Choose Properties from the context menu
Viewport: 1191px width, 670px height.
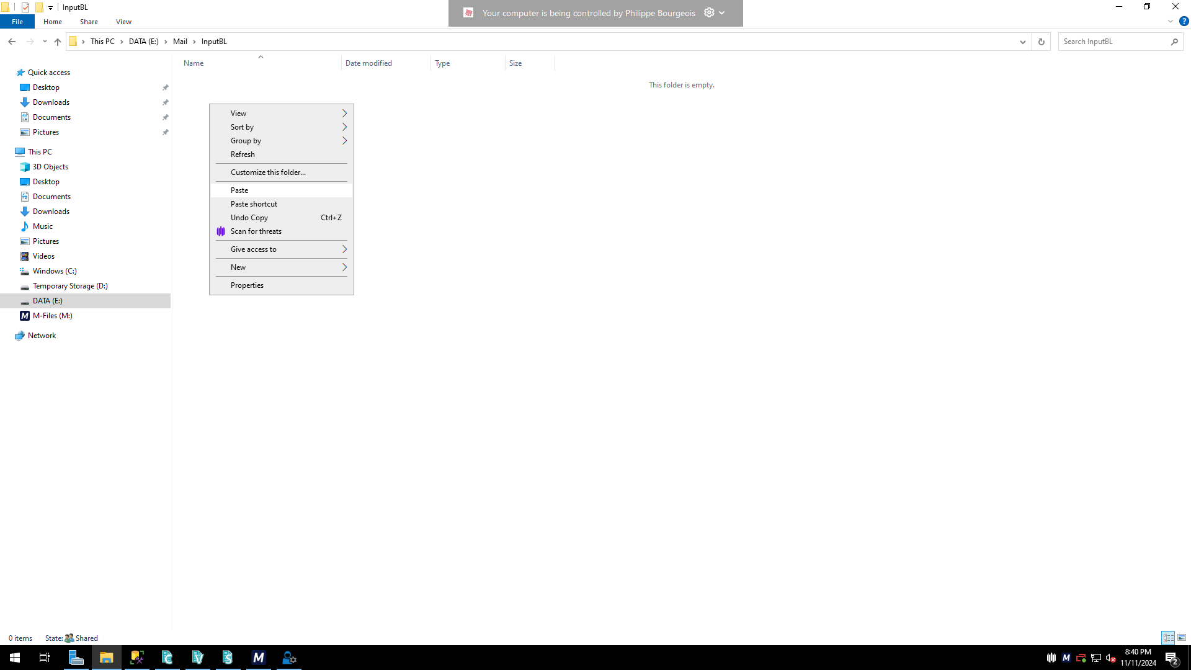[x=282, y=285]
